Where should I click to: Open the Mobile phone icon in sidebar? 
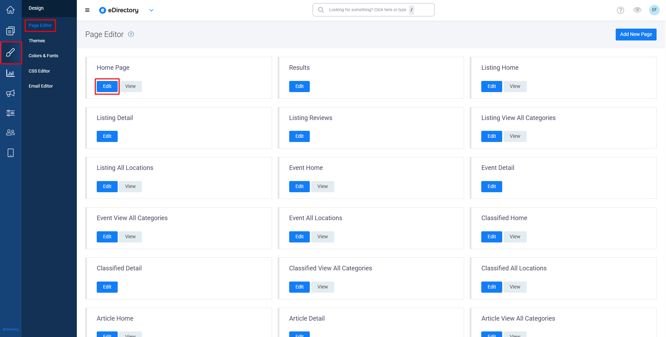[x=10, y=153]
